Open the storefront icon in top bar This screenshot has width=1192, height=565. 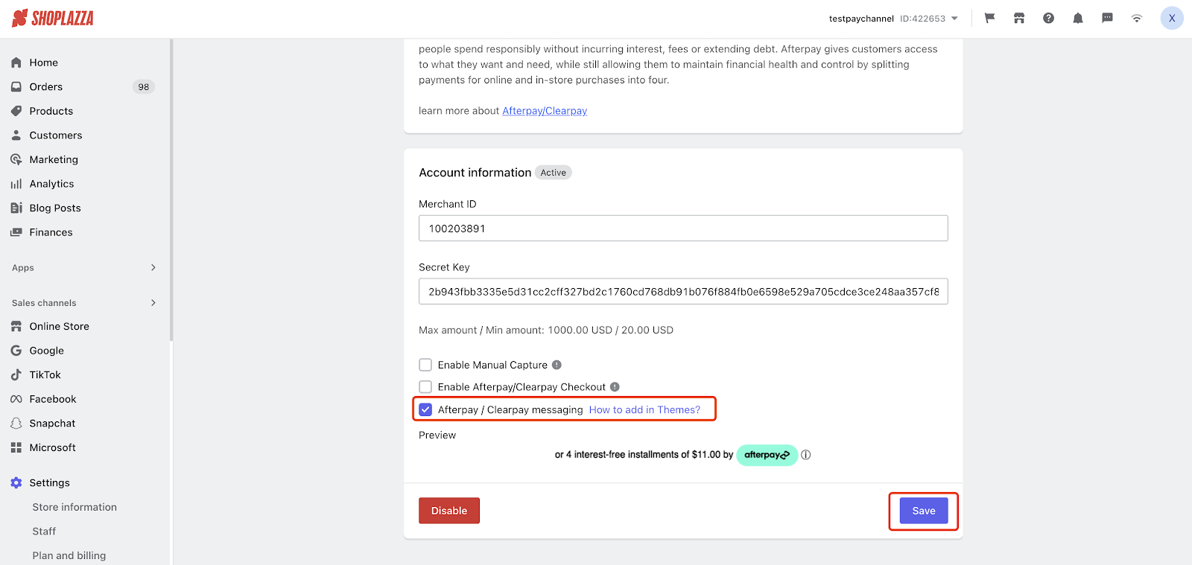(1019, 18)
